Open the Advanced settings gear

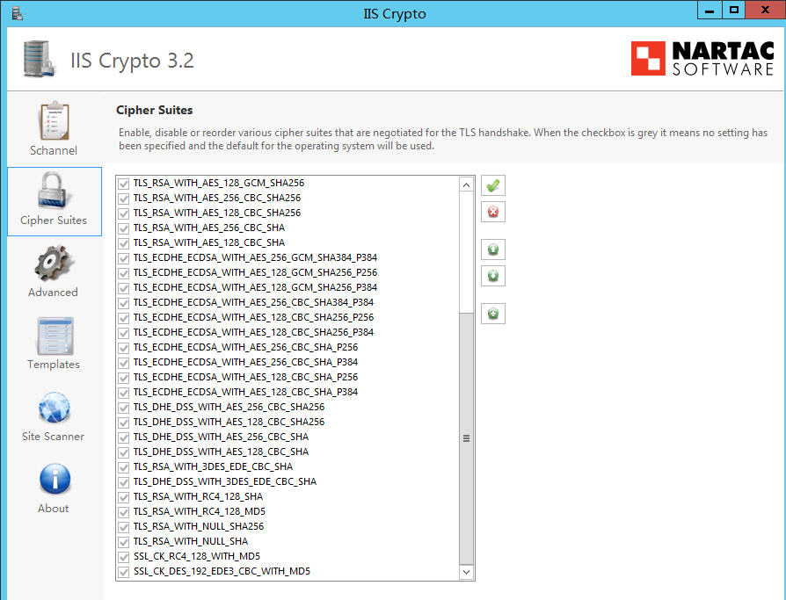point(54,271)
